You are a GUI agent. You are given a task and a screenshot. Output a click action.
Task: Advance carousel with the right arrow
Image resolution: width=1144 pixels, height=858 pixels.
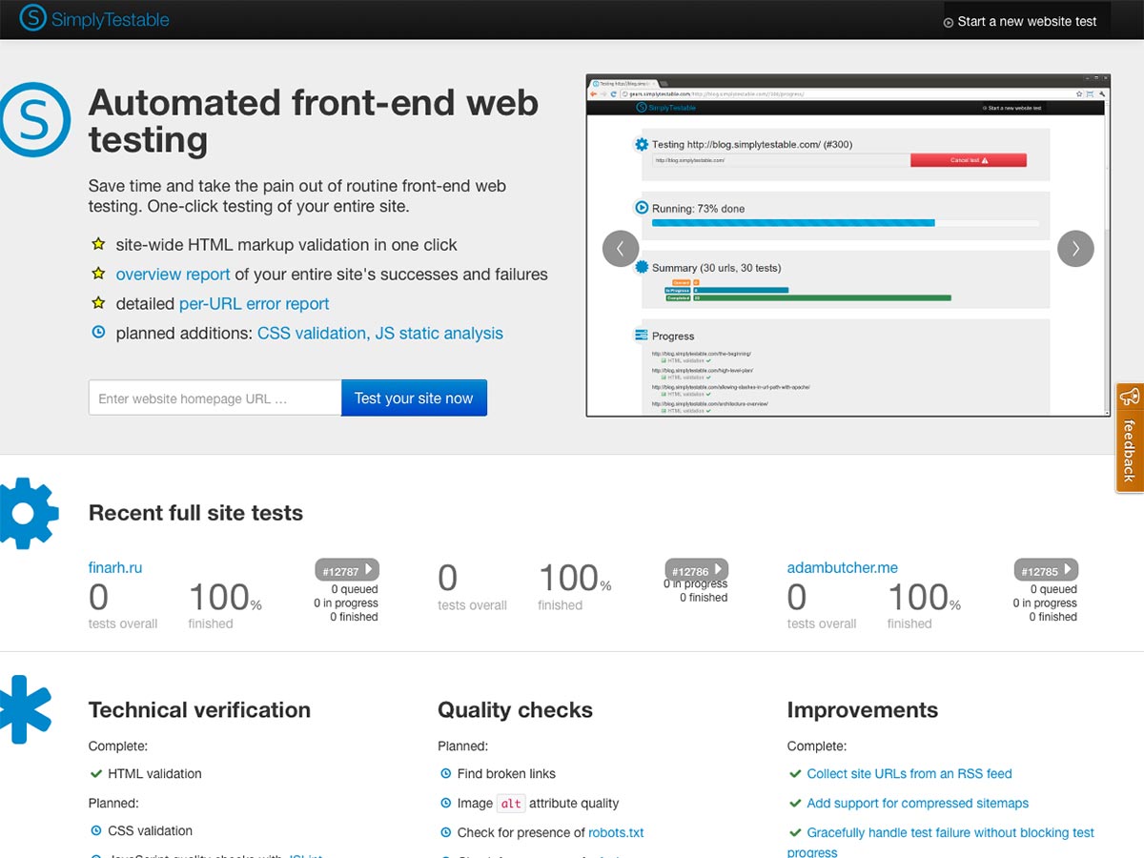pos(1075,249)
